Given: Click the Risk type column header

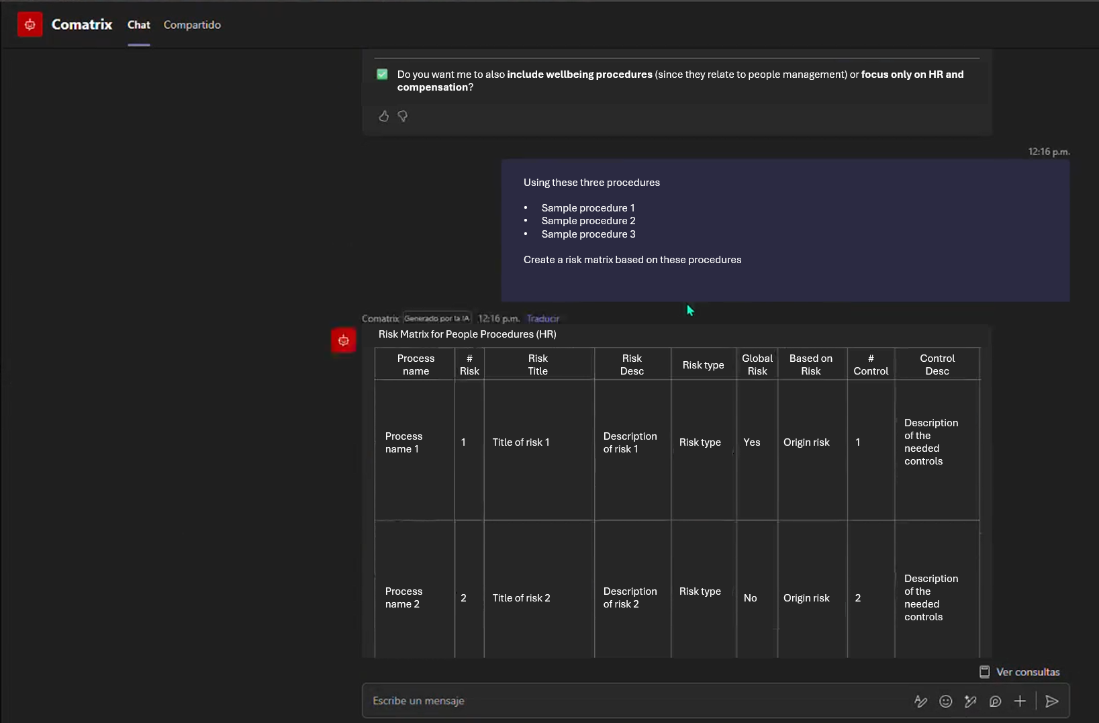Looking at the screenshot, I should pyautogui.click(x=703, y=365).
